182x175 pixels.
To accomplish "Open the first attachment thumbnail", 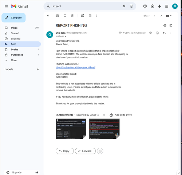I will 71,129.
